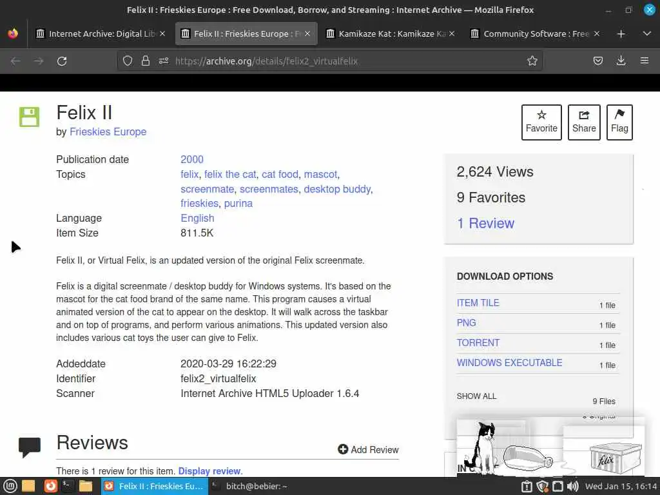Screen dimensions: 660x495
Task: Click the Favorite star button
Action: pyautogui.click(x=541, y=122)
